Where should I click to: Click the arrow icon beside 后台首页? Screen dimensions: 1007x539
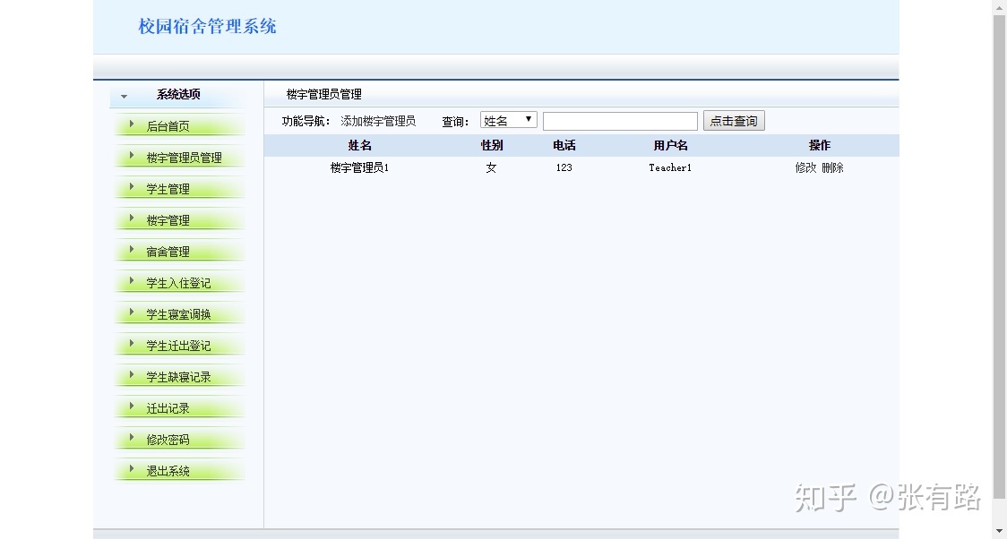(x=132, y=124)
